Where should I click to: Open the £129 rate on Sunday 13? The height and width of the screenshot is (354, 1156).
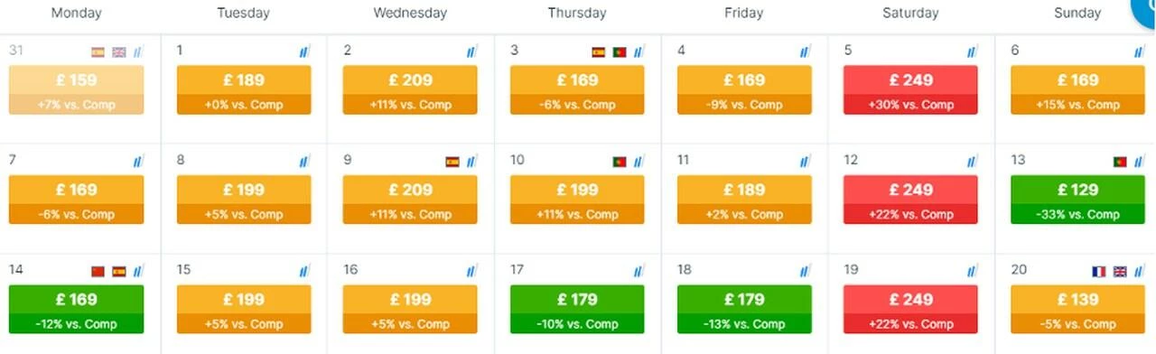[x=1077, y=190]
